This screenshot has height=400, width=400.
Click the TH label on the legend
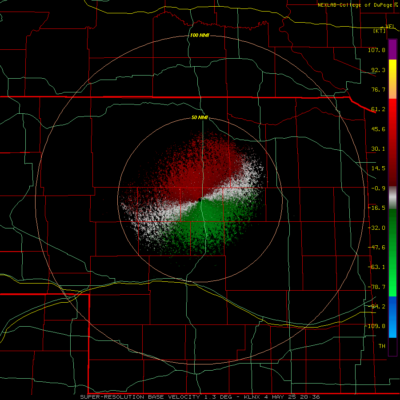pyautogui.click(x=382, y=346)
